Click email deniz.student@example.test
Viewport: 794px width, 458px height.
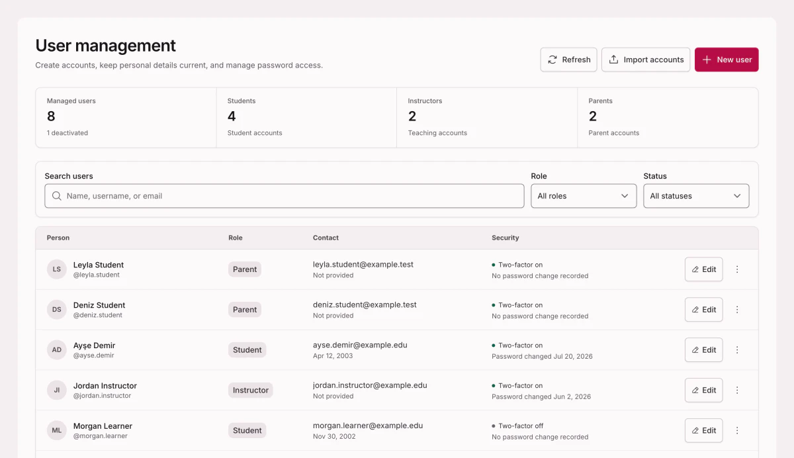(x=365, y=304)
